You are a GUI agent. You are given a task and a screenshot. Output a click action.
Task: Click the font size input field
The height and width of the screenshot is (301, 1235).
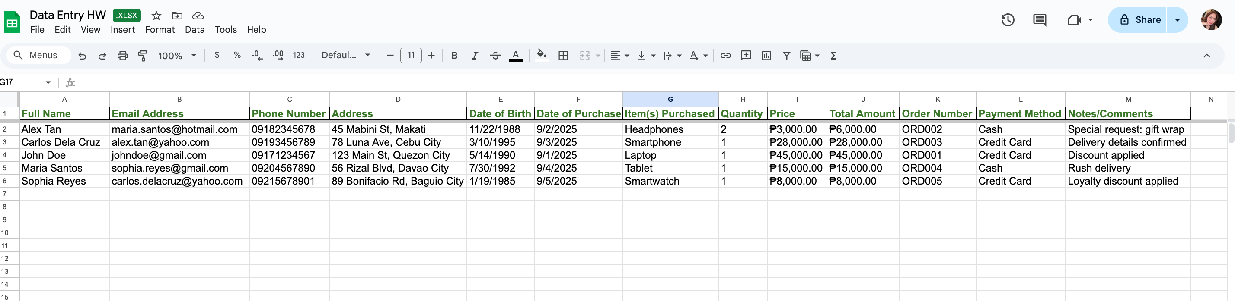point(411,56)
